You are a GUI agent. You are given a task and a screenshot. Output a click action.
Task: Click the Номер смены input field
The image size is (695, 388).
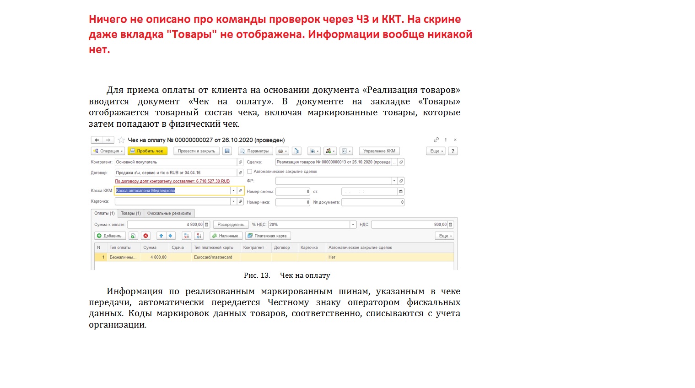293,192
